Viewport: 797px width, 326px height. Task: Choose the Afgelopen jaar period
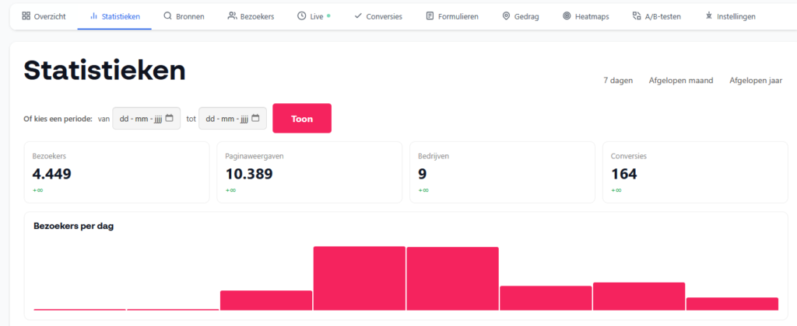point(756,81)
